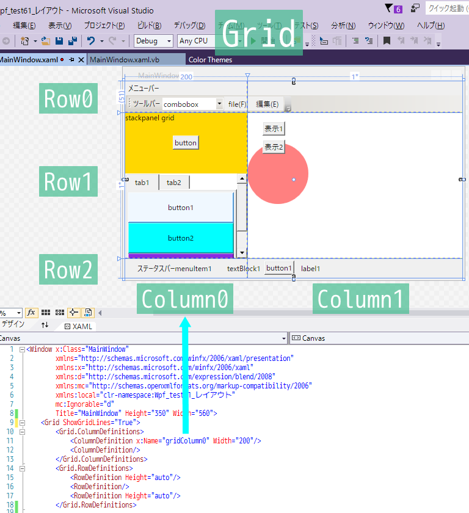The height and width of the screenshot is (513, 469).
Task: Open the デバッグ(D) menu
Action: (x=189, y=26)
